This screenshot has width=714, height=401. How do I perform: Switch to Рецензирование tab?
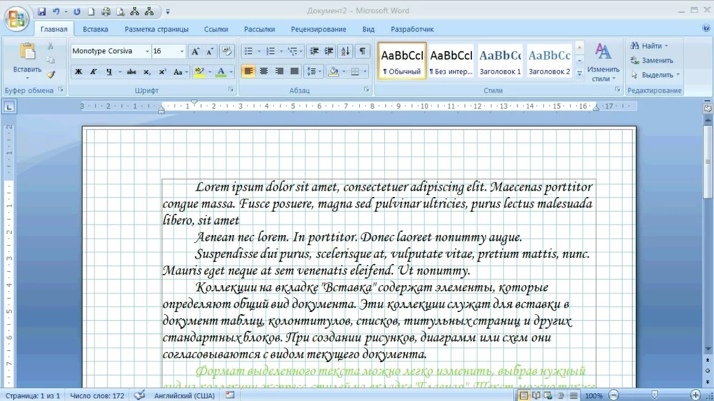[x=319, y=29]
